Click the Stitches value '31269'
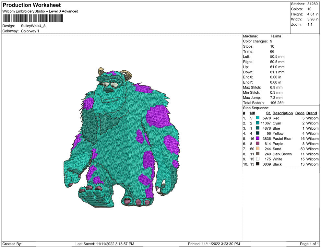The height and width of the screenshot is (247, 321). [312, 4]
